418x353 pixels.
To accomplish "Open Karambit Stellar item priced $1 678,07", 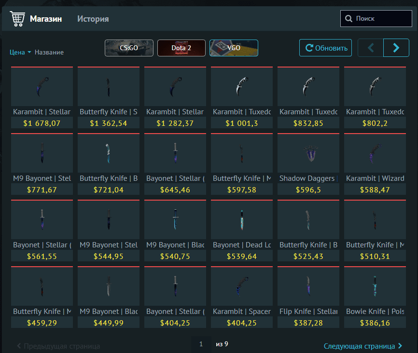I will 42,97.
